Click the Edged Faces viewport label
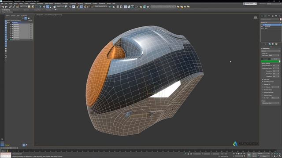282x158 pixels. click(58, 15)
